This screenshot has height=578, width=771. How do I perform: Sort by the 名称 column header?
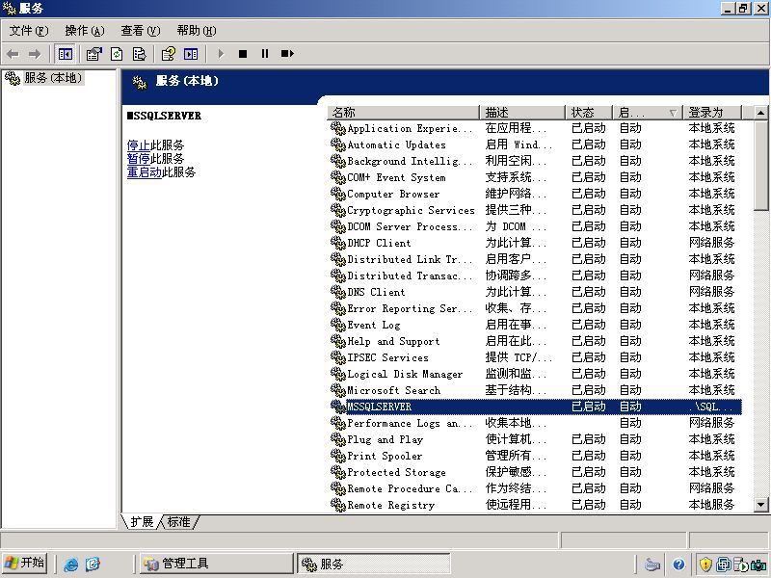pos(403,113)
